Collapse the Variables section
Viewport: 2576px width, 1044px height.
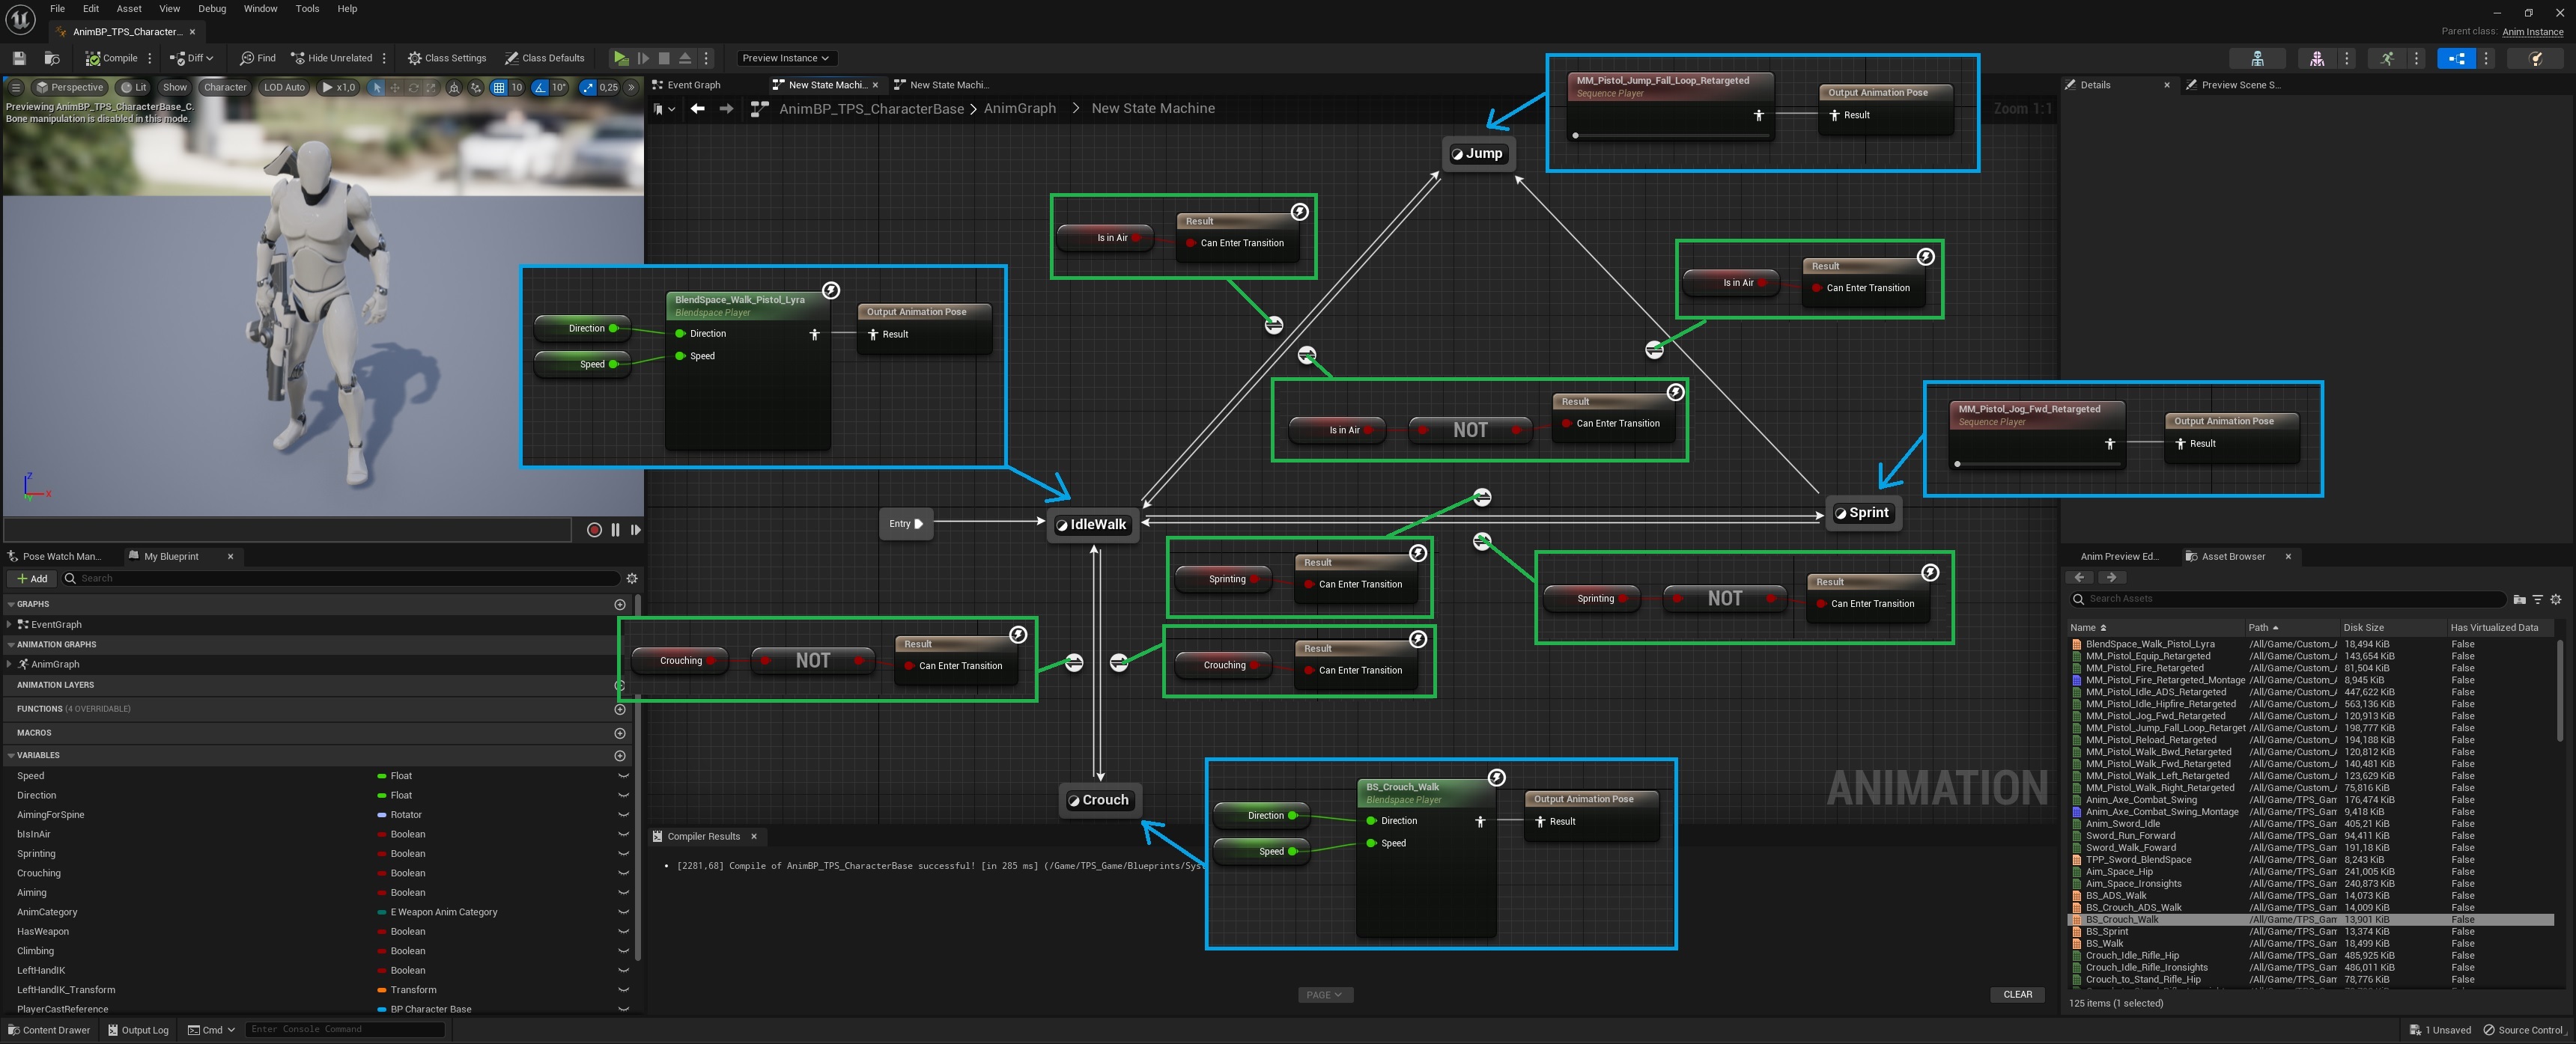point(11,755)
